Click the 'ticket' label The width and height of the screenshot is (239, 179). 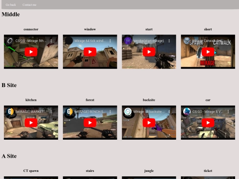(208, 171)
